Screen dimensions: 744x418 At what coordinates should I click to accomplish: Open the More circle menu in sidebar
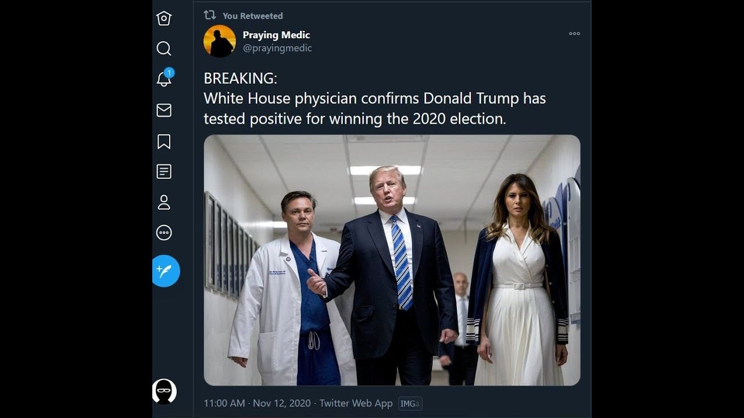coord(164,233)
